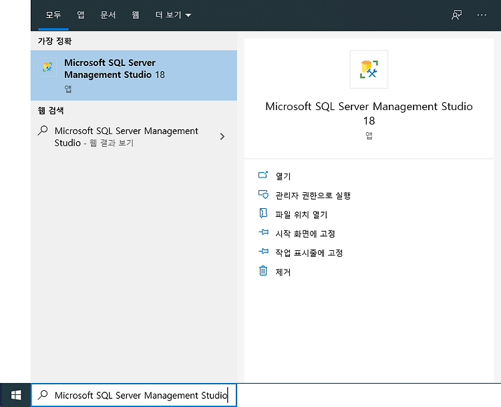Click the app title in preview pane

click(x=369, y=113)
